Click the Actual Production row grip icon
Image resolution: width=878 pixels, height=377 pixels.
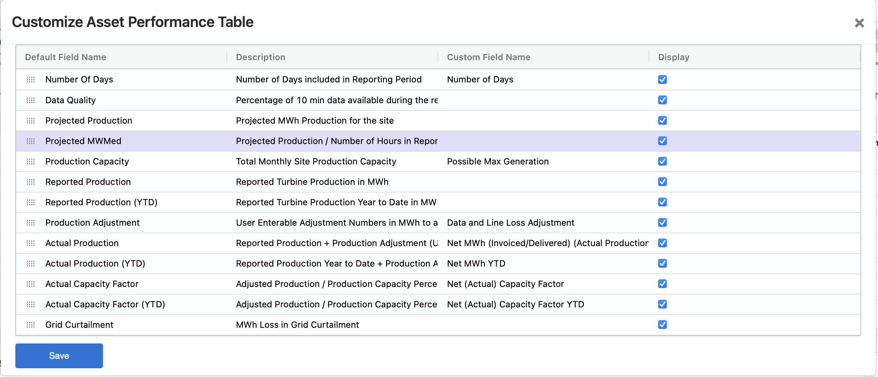pyautogui.click(x=31, y=243)
